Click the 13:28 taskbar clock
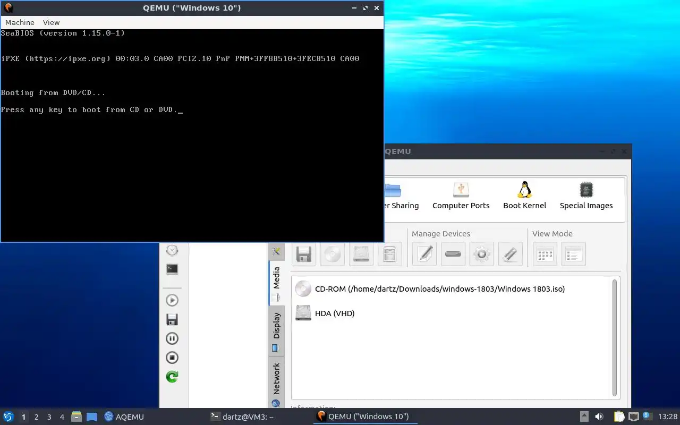Viewport: 680px width, 425px height. 668,417
